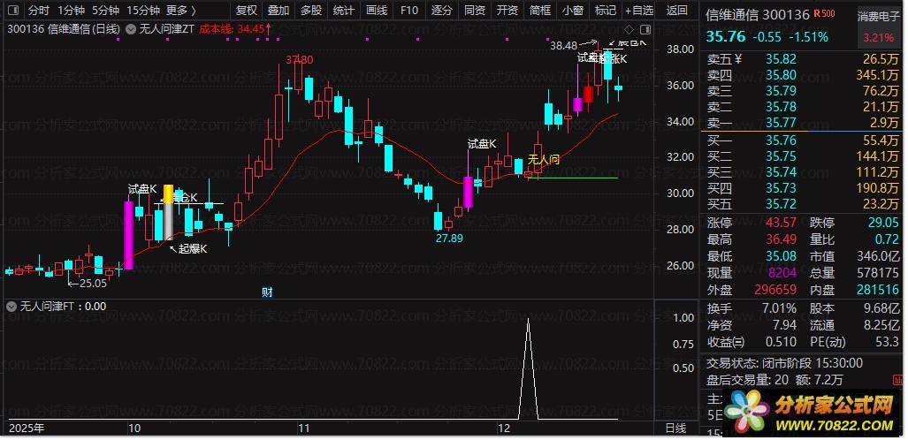The height and width of the screenshot is (440, 908).
Task: Expand the 无人问津FT indicator dropdown
Action: tap(11, 307)
